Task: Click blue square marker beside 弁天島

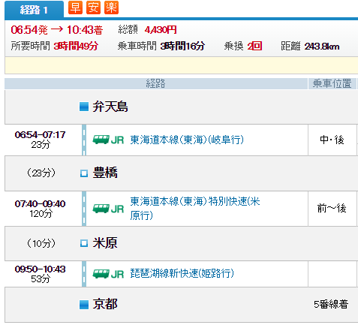Action: (x=84, y=107)
